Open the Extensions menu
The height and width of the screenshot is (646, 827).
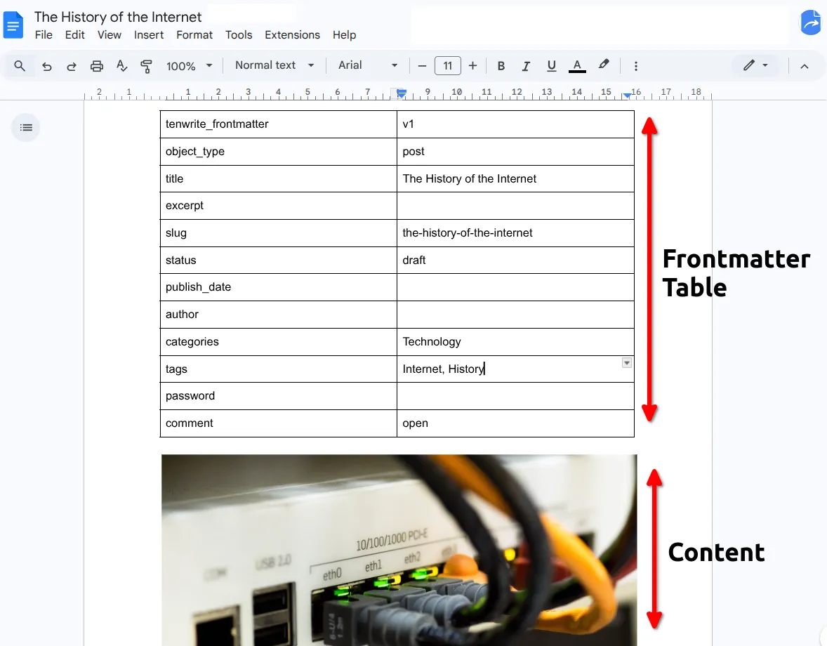click(x=292, y=34)
